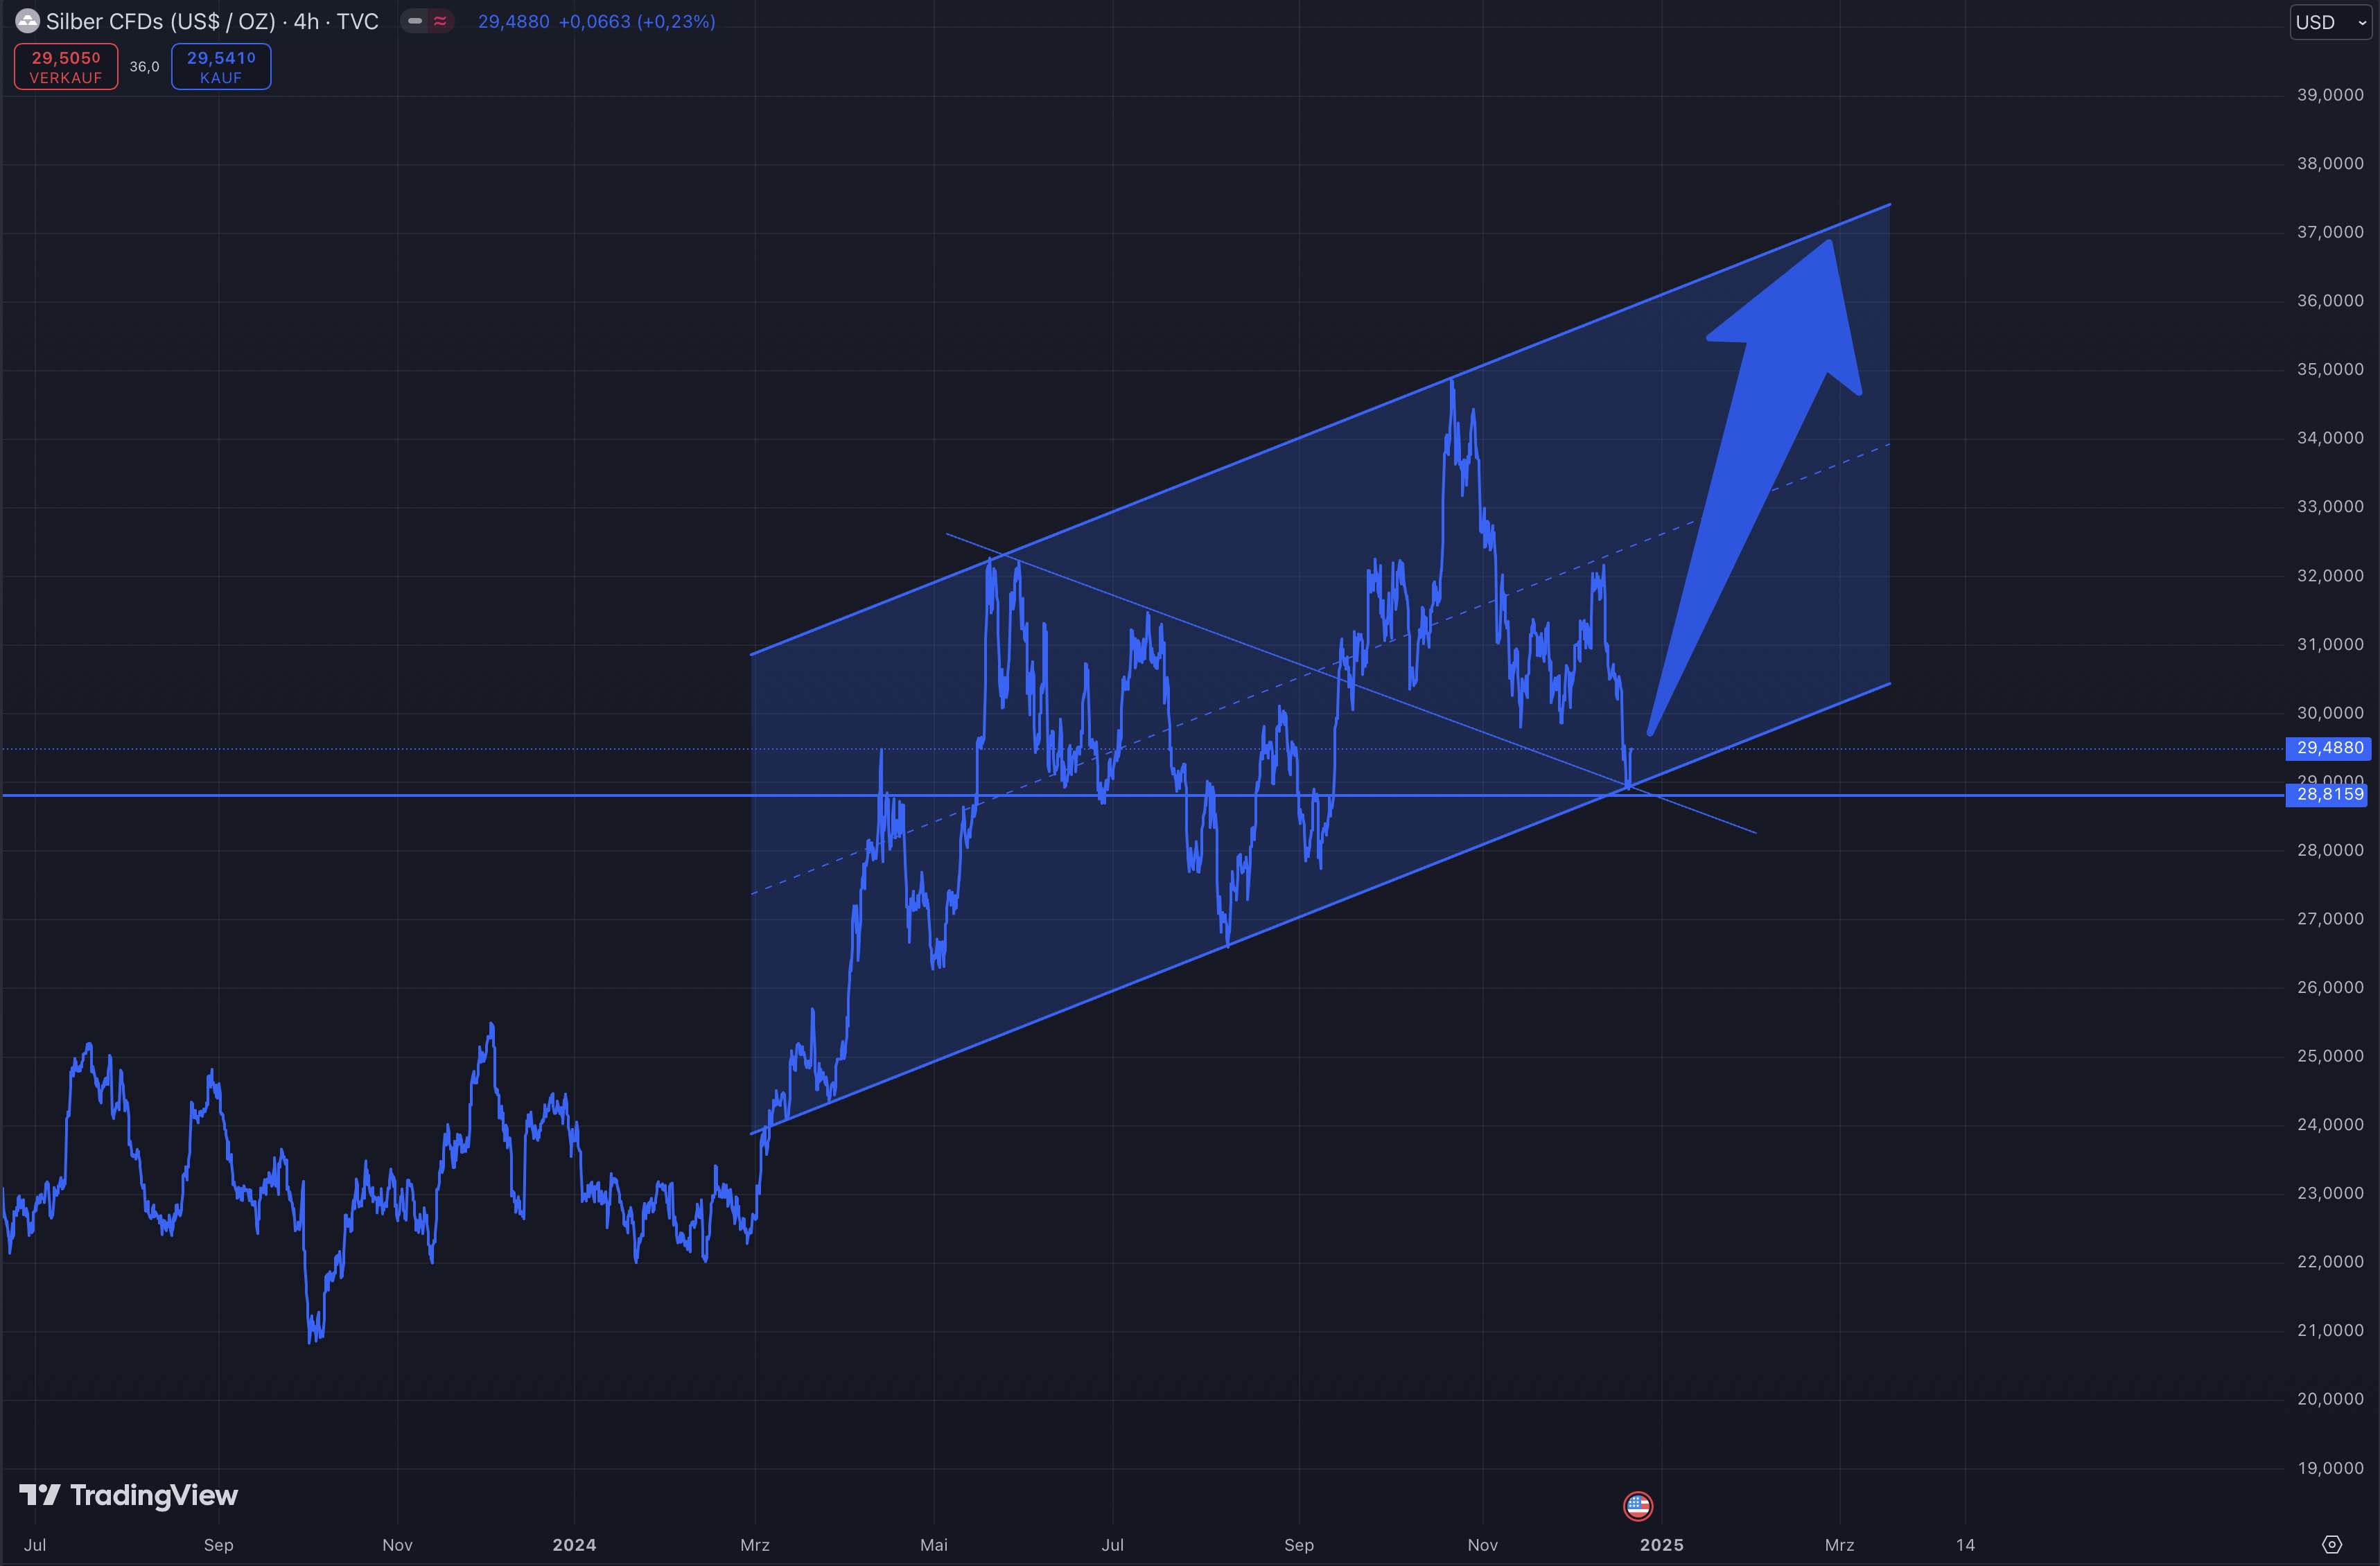Image resolution: width=2380 pixels, height=1566 pixels.
Task: Click the 29,4880 current price label
Action: (x=2329, y=748)
